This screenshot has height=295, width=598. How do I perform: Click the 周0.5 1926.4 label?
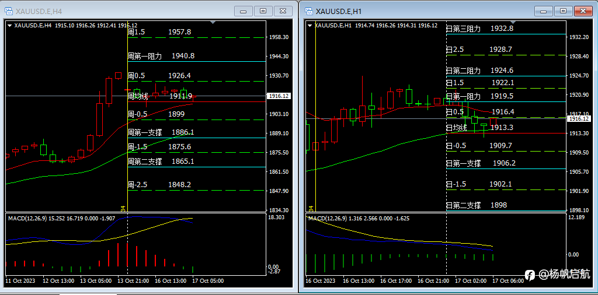(159, 76)
